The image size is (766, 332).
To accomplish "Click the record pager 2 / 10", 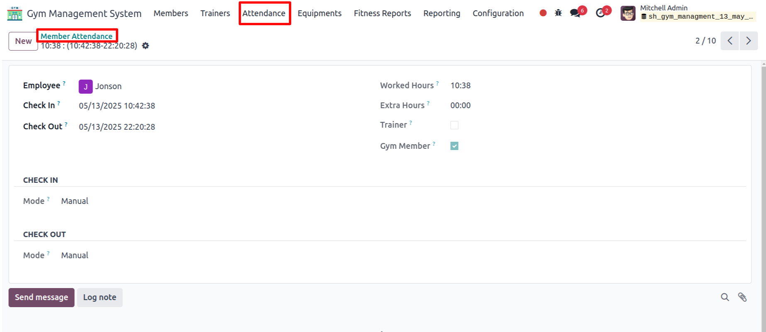I will [x=705, y=41].
